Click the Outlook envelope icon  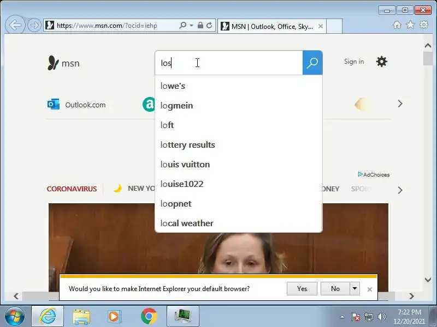point(54,104)
